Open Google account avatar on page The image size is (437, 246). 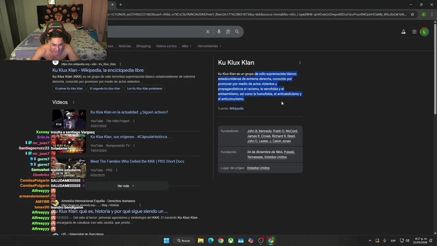pos(424,32)
